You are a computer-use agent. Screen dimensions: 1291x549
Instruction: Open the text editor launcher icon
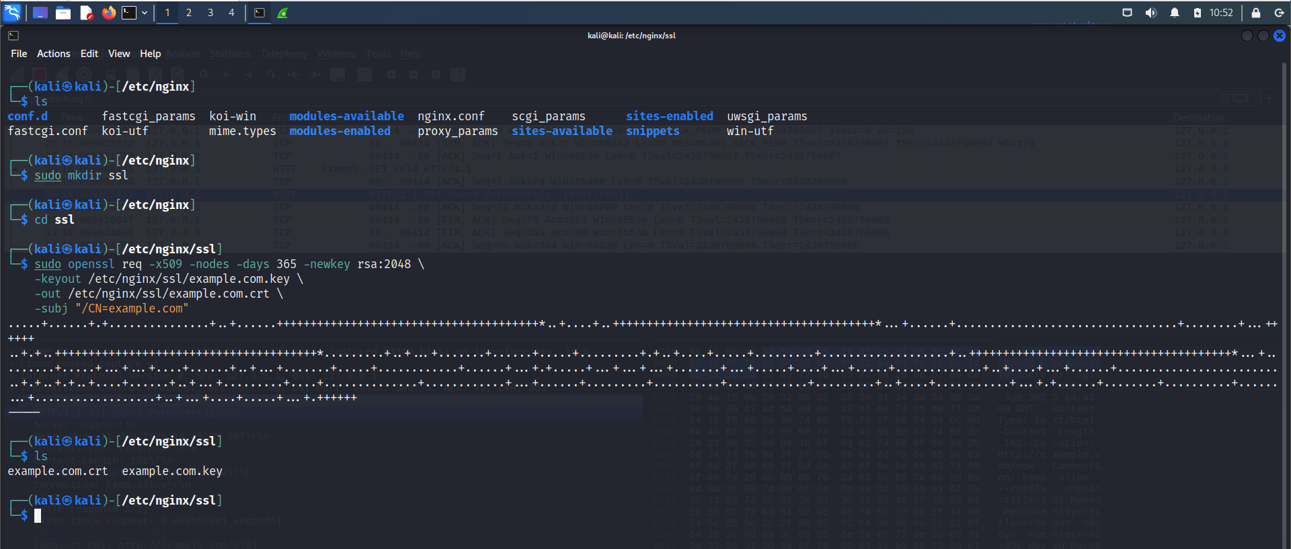coord(86,13)
